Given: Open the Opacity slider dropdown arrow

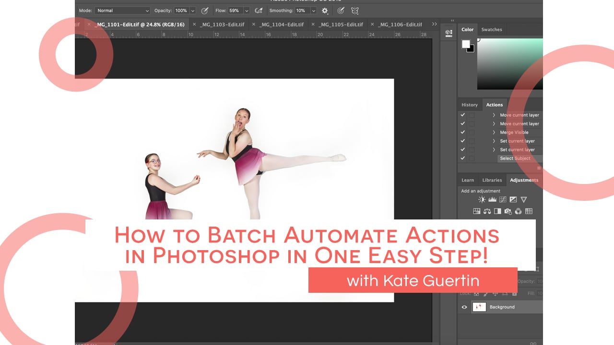Looking at the screenshot, I should 193,11.
